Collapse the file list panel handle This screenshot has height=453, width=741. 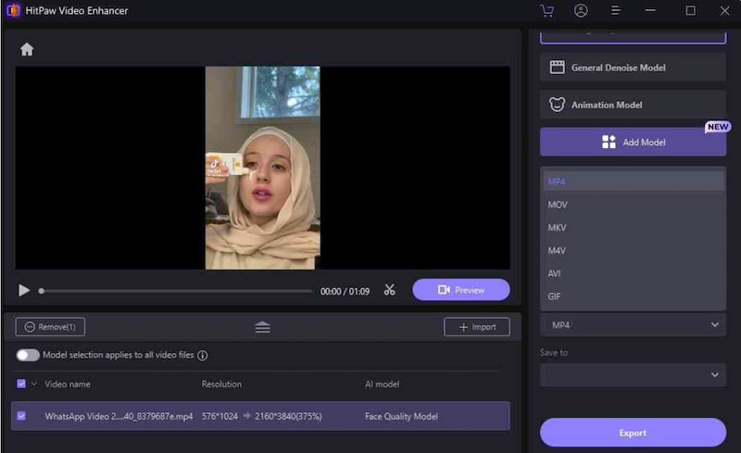[x=263, y=327]
